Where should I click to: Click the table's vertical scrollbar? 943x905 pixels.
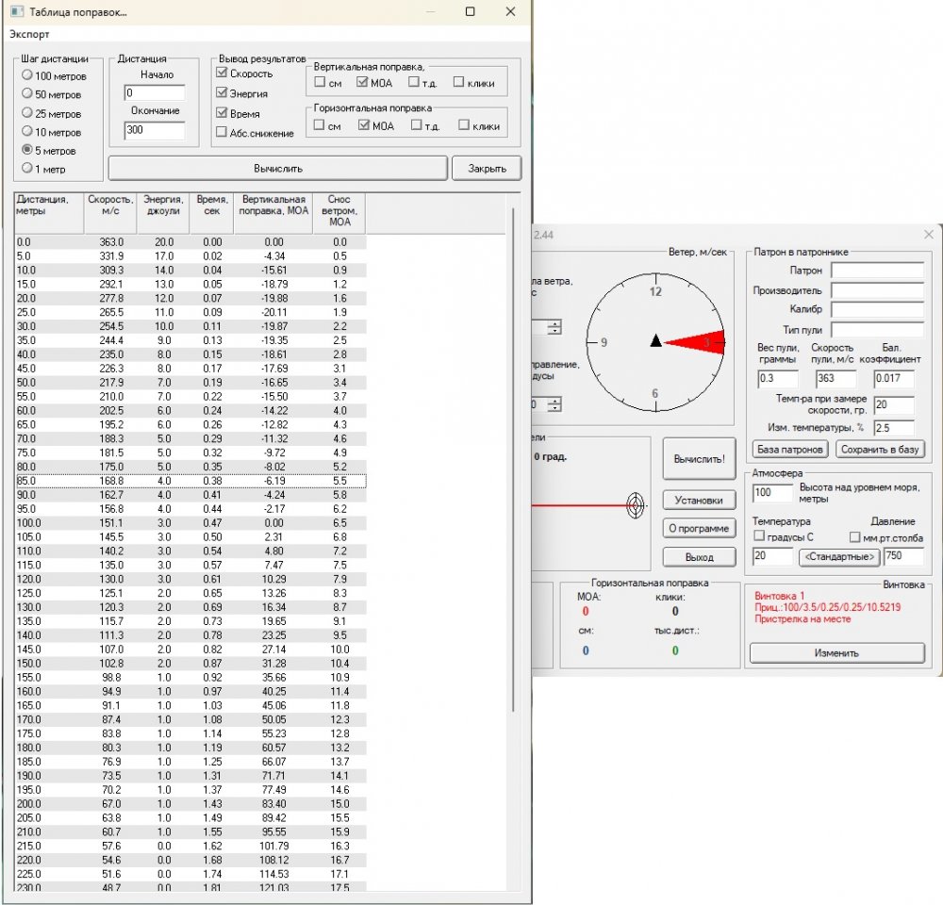point(513,460)
